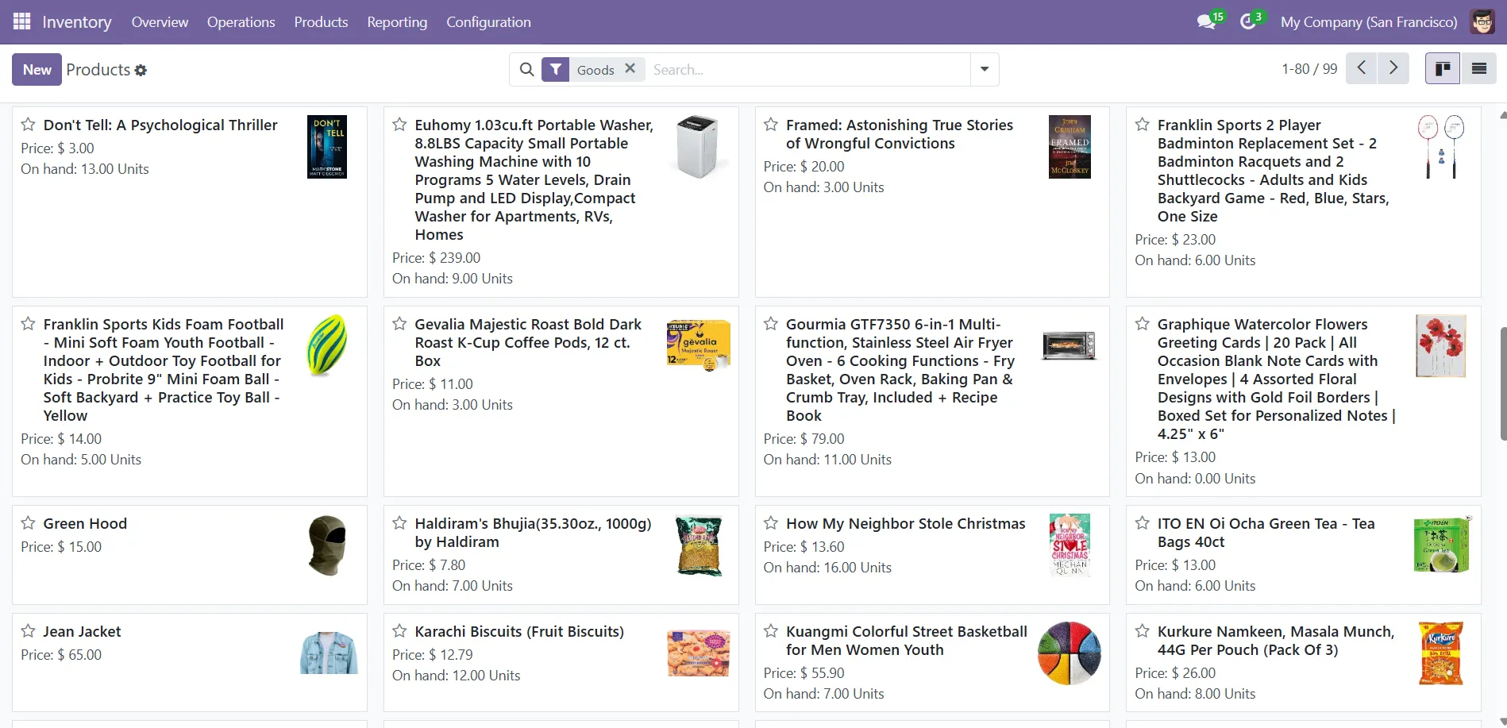Star the Euhomy Portable Washer product
The height and width of the screenshot is (728, 1507).
click(399, 125)
